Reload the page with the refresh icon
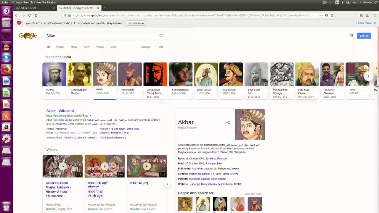The image size is (379, 213). click(30, 15)
